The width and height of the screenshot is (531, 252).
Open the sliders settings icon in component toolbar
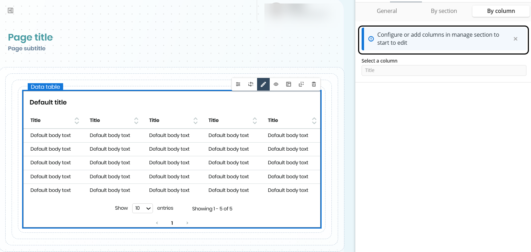coord(238,84)
